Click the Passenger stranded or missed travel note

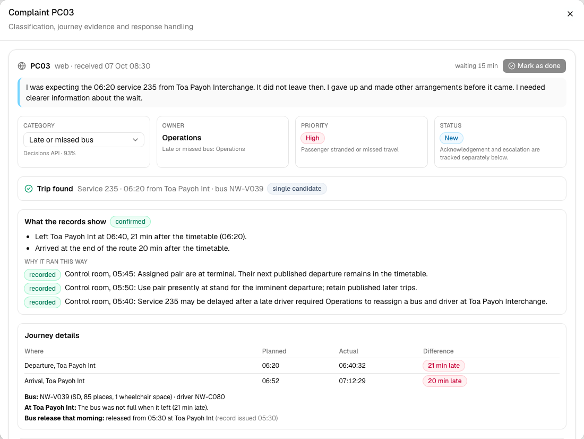(350, 149)
